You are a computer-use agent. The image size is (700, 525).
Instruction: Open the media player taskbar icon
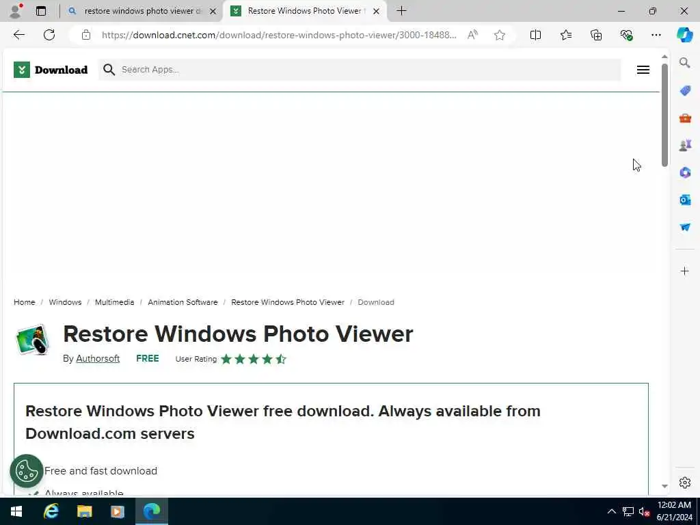coord(118,511)
